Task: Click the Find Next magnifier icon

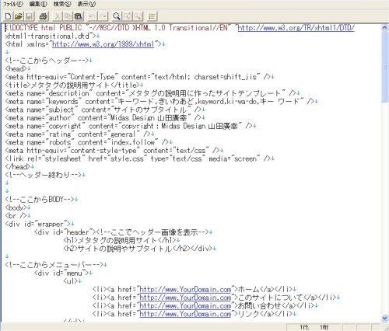Action: [x=138, y=16]
